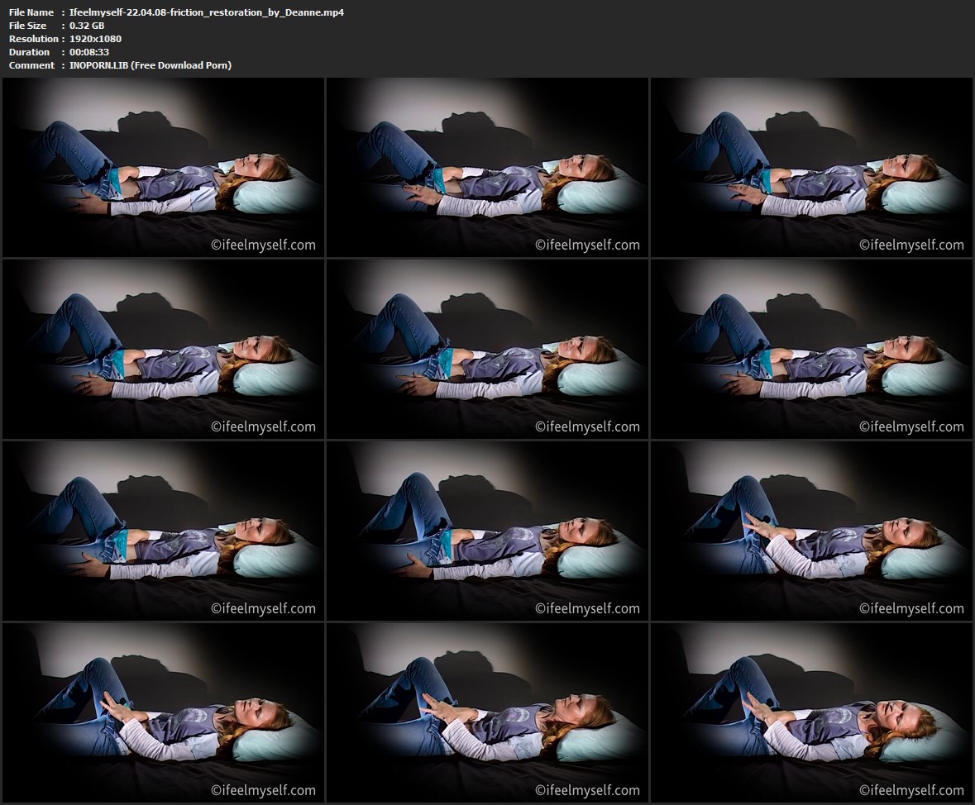
Task: Click the bottom-middle thumbnail frame
Action: (x=487, y=712)
